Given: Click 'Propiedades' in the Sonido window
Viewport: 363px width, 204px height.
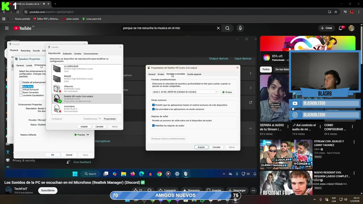Looking at the screenshot, I should click(x=110, y=119).
